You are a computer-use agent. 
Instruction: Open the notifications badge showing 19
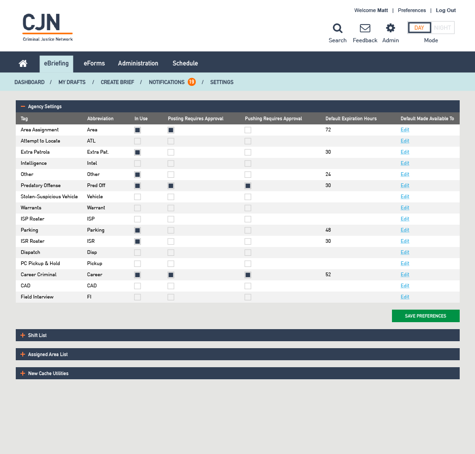[x=192, y=82]
